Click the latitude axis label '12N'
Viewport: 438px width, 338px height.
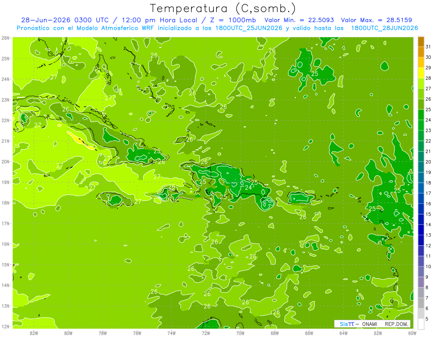click(5, 326)
